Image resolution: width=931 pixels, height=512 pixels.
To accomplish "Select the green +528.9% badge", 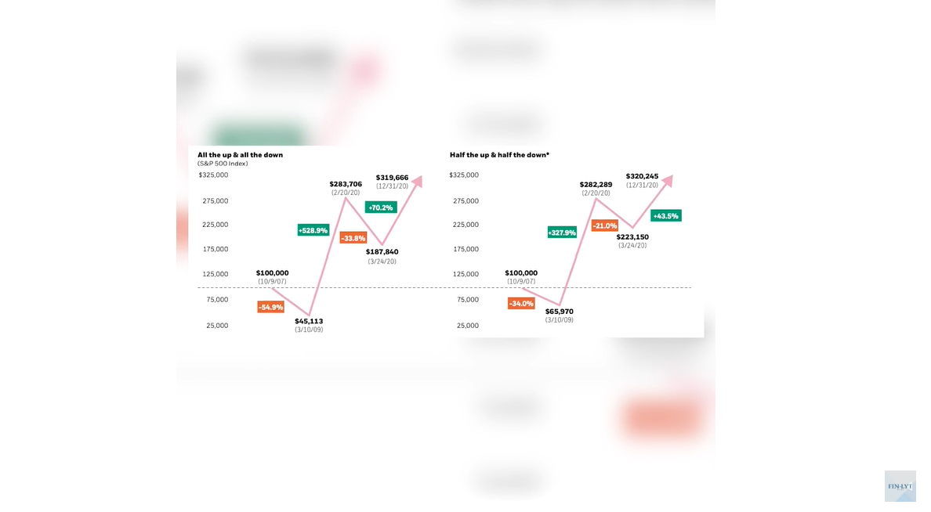I will [313, 230].
